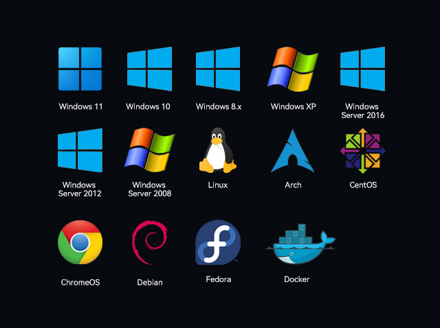
Task: Choose the Fedora logo icon
Action: coord(218,242)
